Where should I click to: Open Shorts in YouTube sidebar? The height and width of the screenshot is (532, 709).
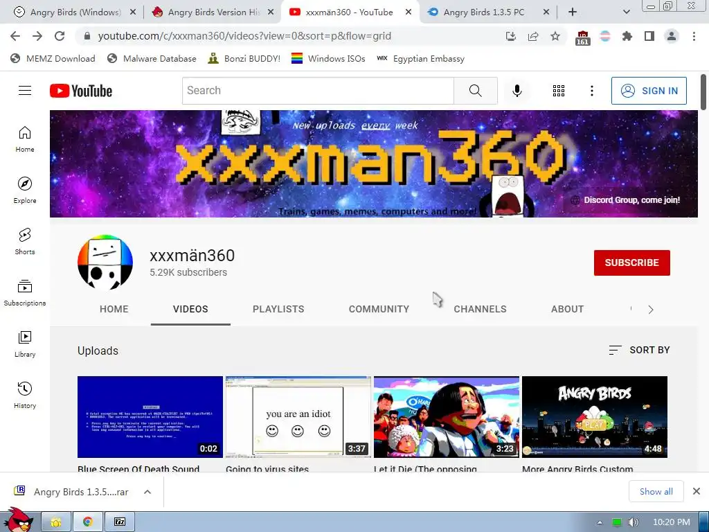(25, 242)
